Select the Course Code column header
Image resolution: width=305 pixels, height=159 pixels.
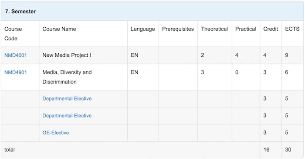(x=13, y=34)
